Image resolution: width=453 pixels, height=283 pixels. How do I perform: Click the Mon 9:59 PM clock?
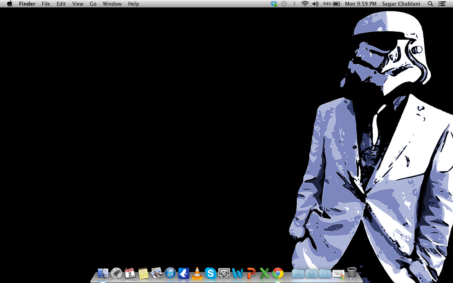coord(361,4)
